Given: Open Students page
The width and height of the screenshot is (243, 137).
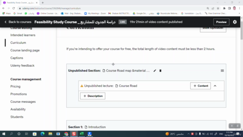Looking at the screenshot, I should click(17, 117).
